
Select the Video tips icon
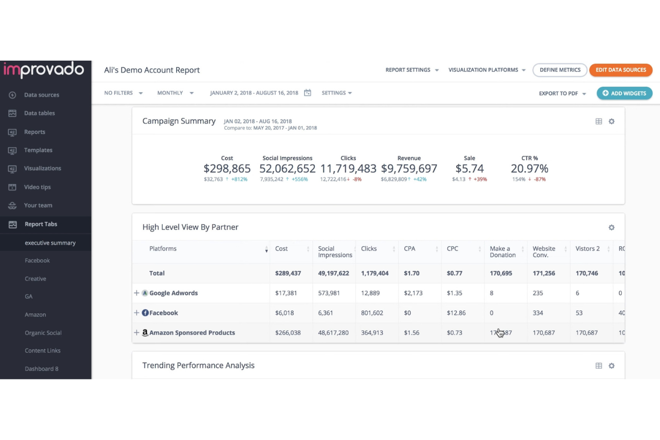(x=12, y=187)
